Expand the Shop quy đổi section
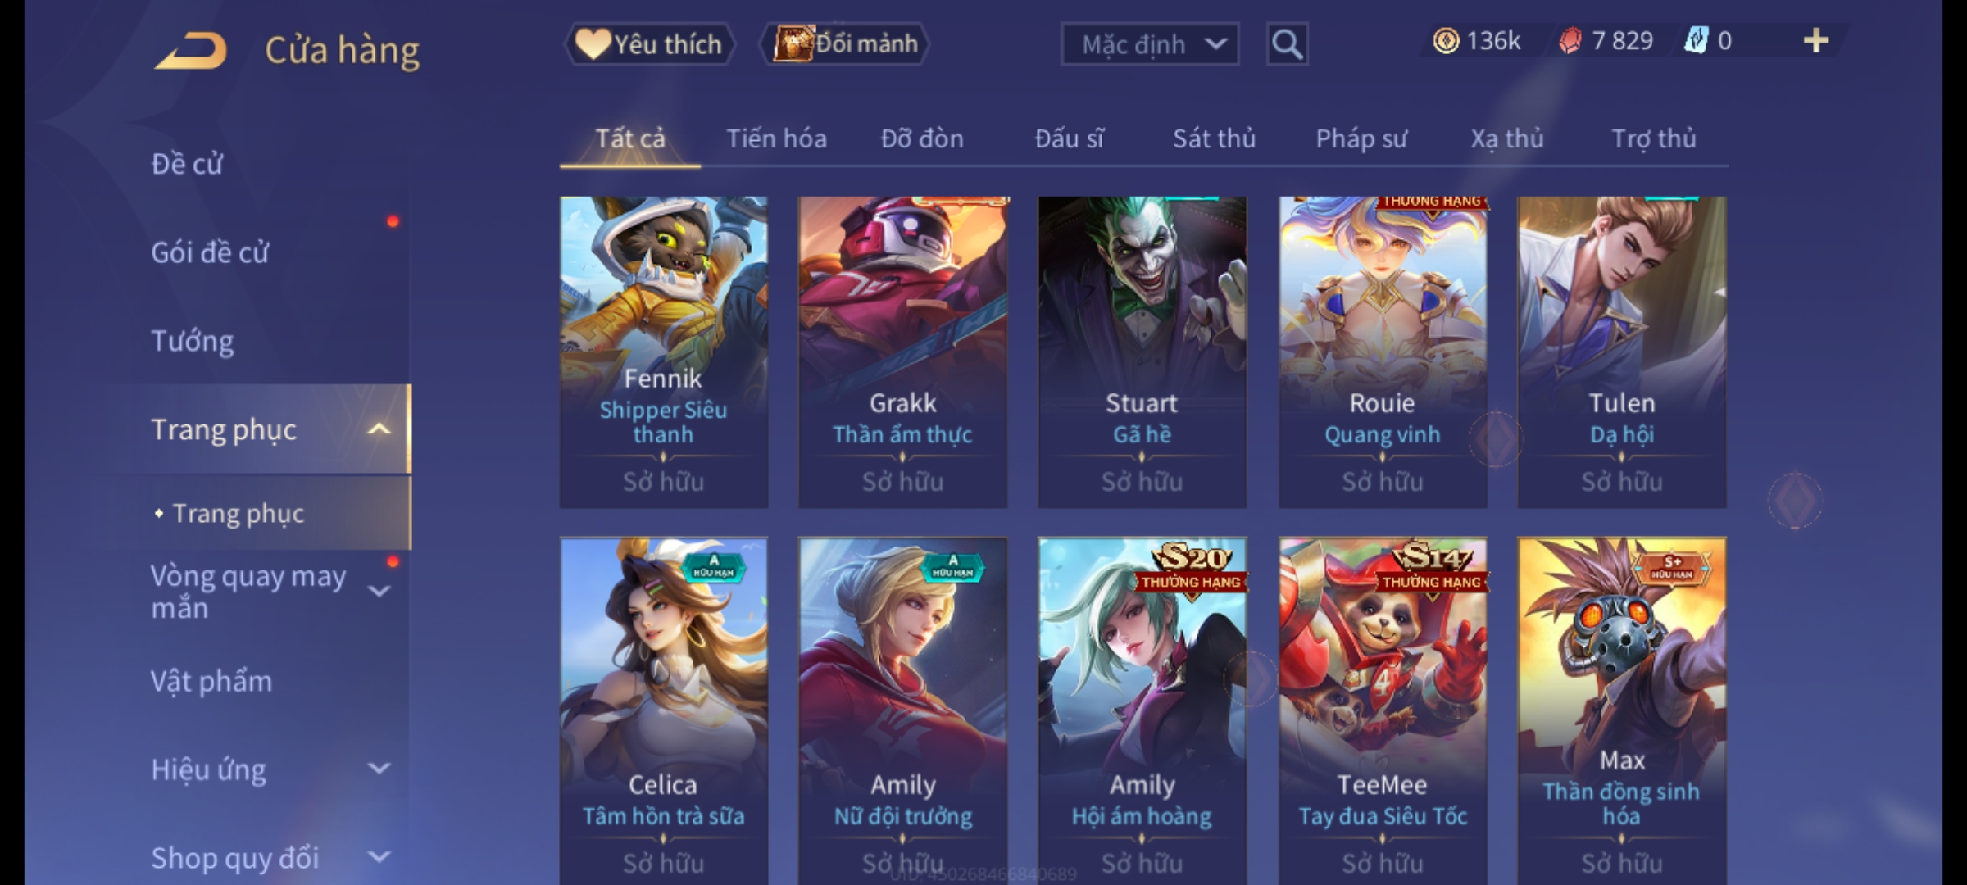 (x=379, y=857)
